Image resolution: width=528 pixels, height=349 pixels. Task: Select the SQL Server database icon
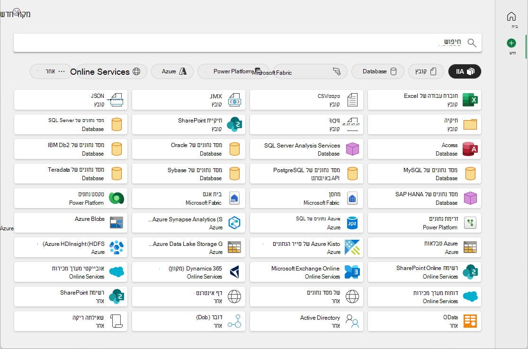(116, 124)
